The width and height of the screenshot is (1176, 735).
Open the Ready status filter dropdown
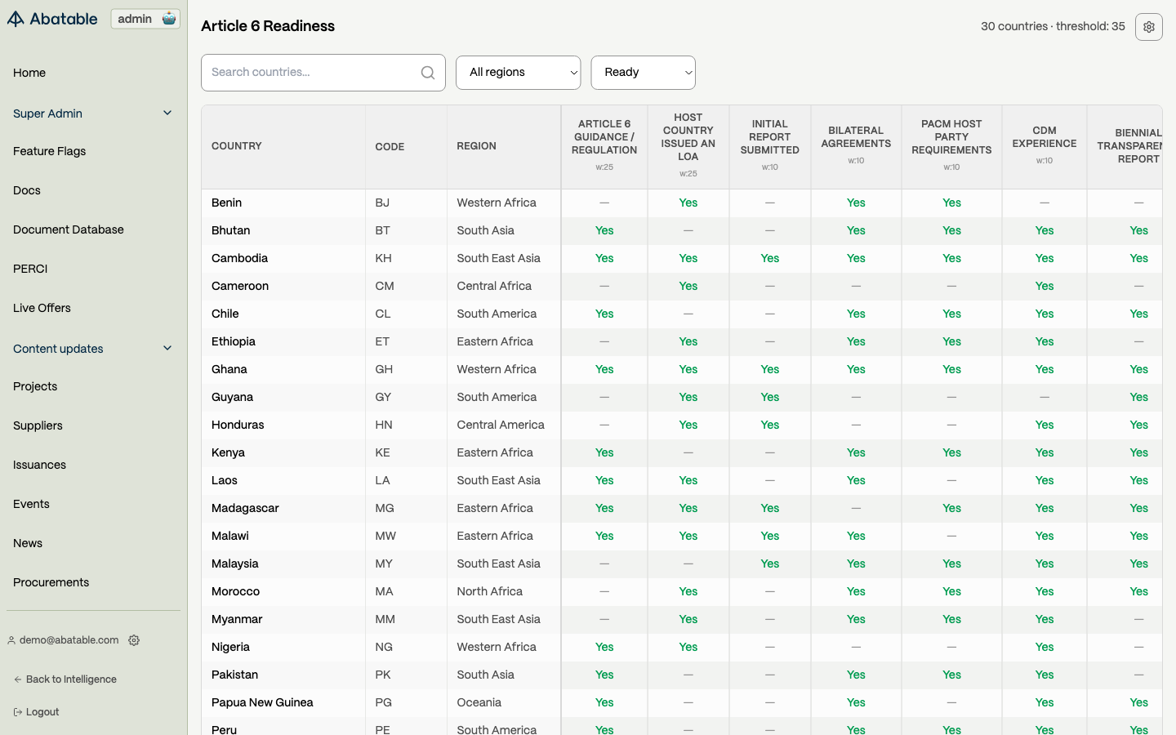tap(643, 73)
